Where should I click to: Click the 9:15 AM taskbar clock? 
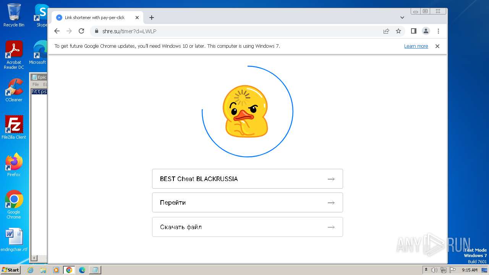click(470, 270)
